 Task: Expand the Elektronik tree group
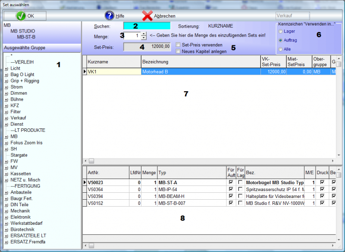pyautogui.click(x=6, y=217)
